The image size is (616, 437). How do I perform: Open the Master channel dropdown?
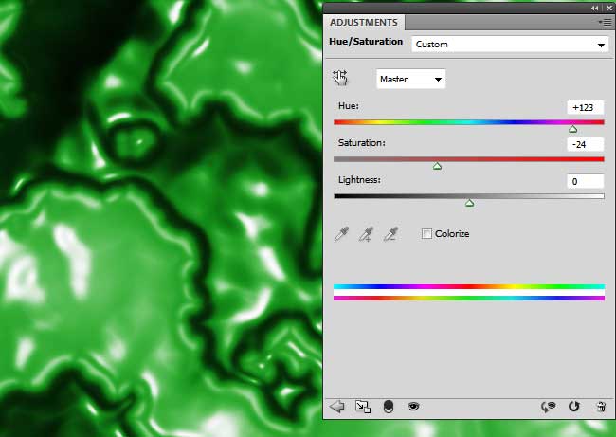point(411,80)
